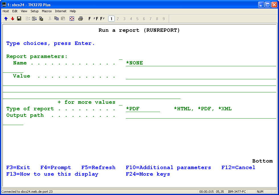Click the red four-arrow screen icon
The height and width of the screenshot is (195, 279).
point(72,19)
